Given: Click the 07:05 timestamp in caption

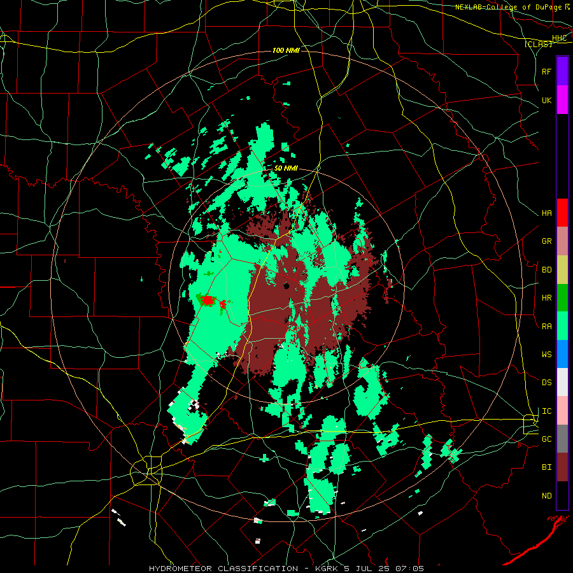Looking at the screenshot, I should point(409,569).
